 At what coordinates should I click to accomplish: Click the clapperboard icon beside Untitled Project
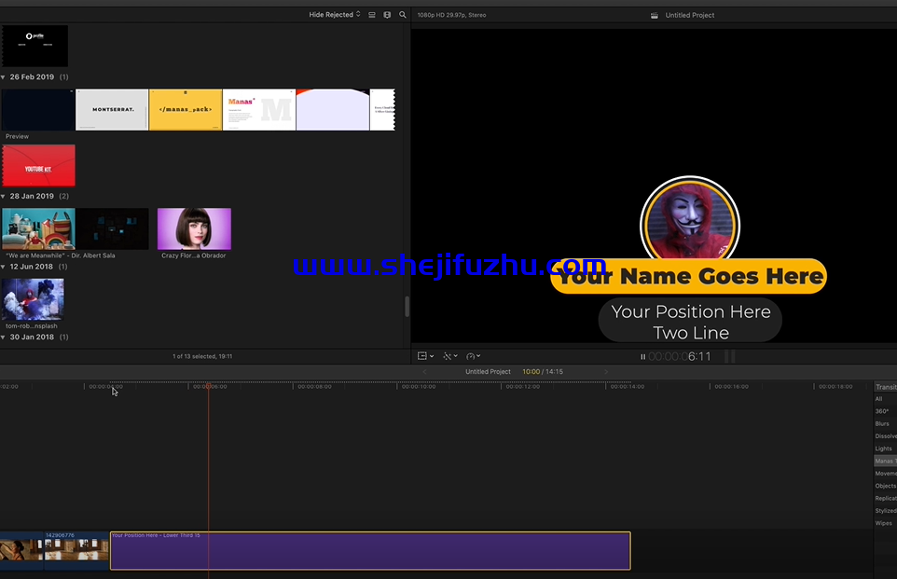[655, 16]
